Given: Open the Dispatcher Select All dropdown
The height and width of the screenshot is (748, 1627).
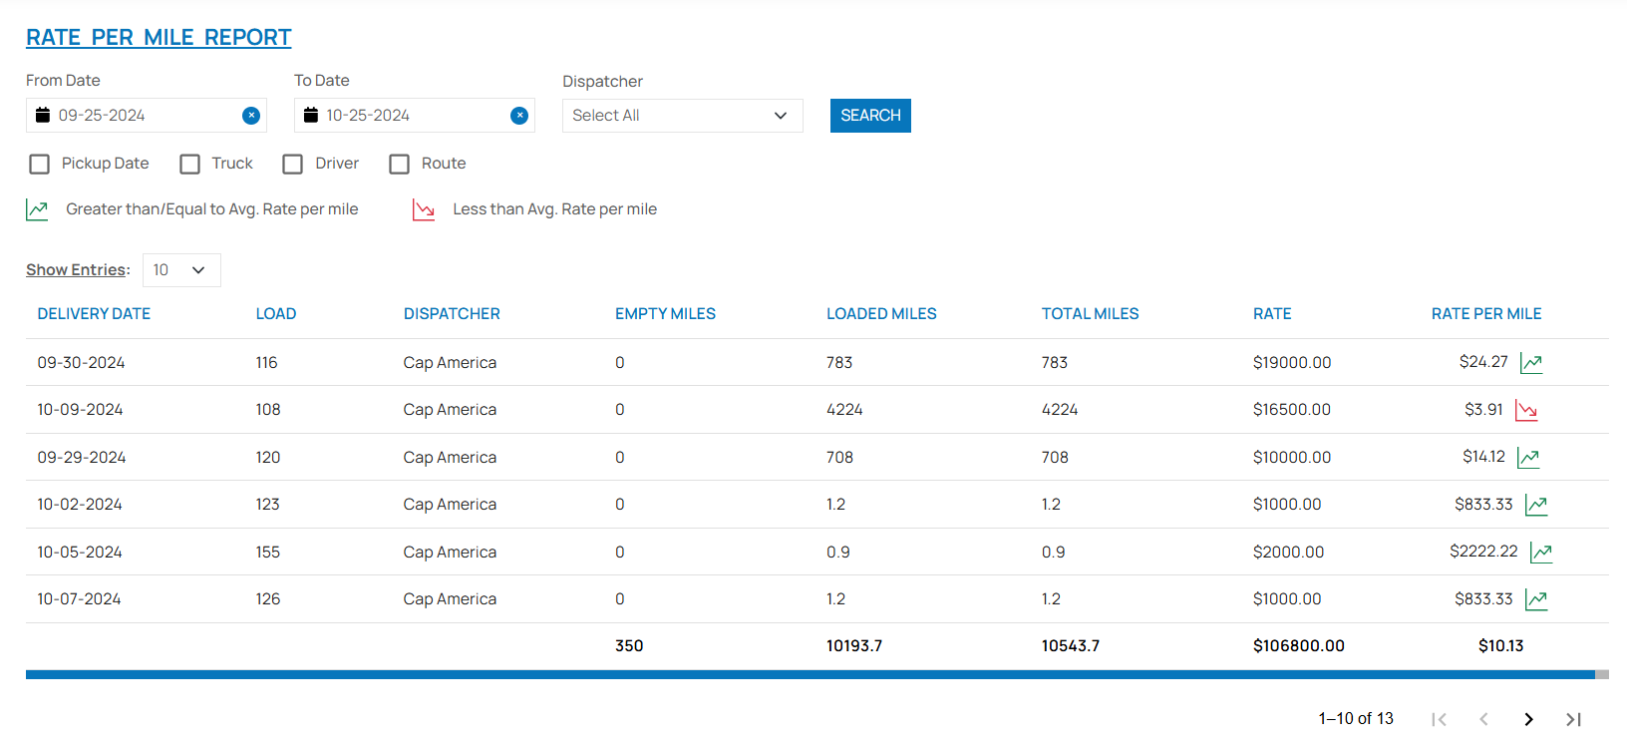Looking at the screenshot, I should pos(682,116).
